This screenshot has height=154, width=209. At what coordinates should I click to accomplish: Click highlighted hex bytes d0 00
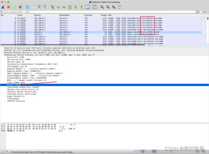click(10, 131)
